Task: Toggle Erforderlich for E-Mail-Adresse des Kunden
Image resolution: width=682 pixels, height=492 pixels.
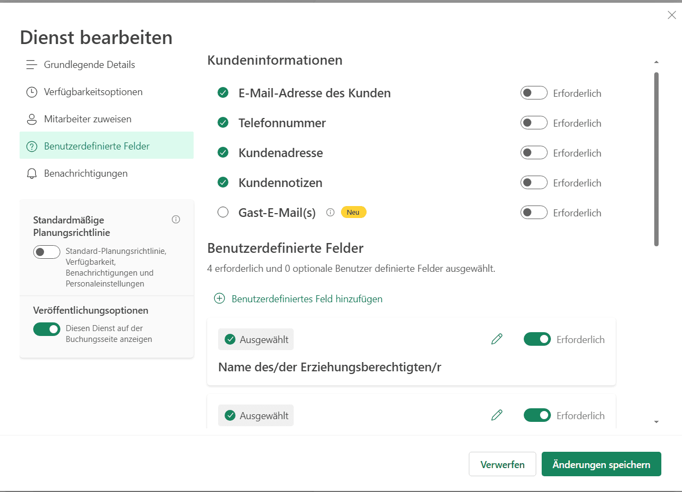Action: point(534,93)
